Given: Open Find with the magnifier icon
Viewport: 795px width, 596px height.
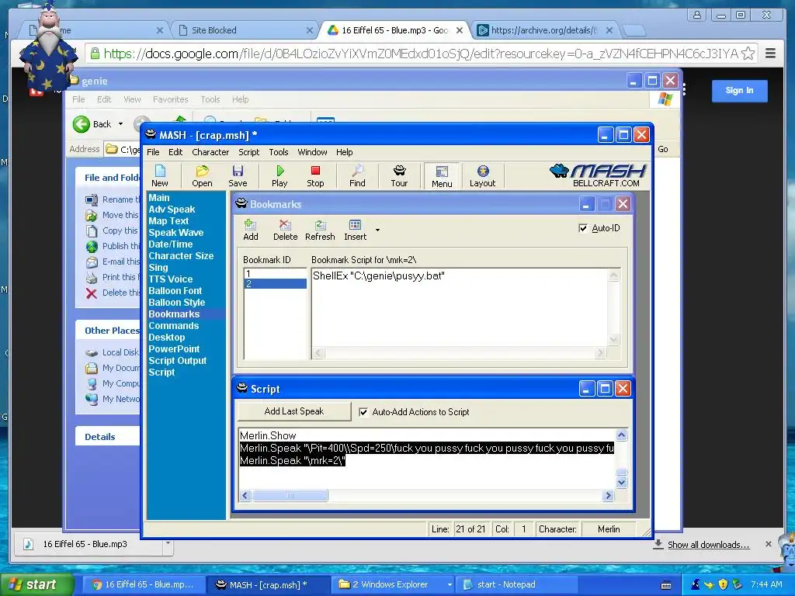Looking at the screenshot, I should [357, 176].
